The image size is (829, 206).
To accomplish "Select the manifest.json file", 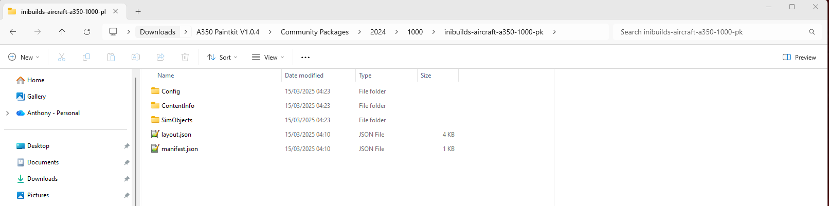I will 179,149.
